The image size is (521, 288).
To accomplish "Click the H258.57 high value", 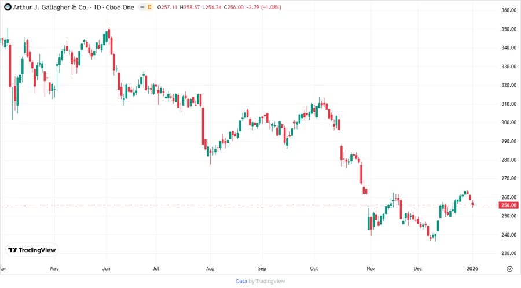I will (190, 8).
